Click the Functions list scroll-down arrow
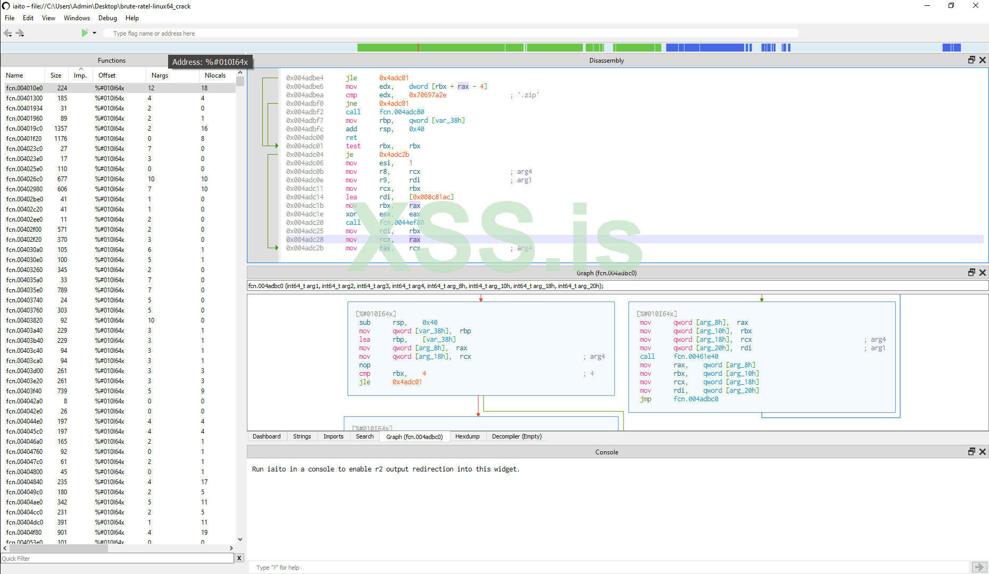 click(x=240, y=539)
